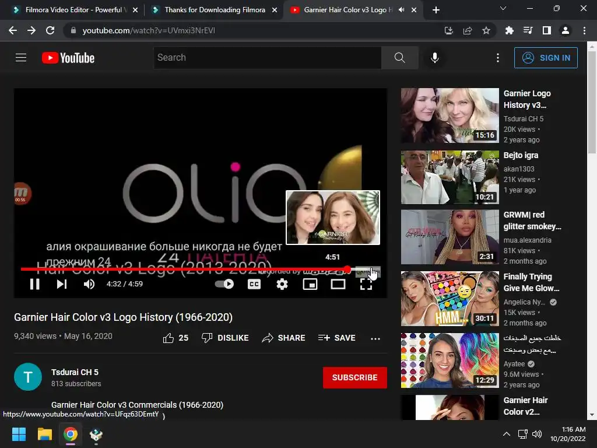Screen dimensions: 597x448
Task: Close the Thanks for Downloading Filmora tab
Action: (275, 10)
